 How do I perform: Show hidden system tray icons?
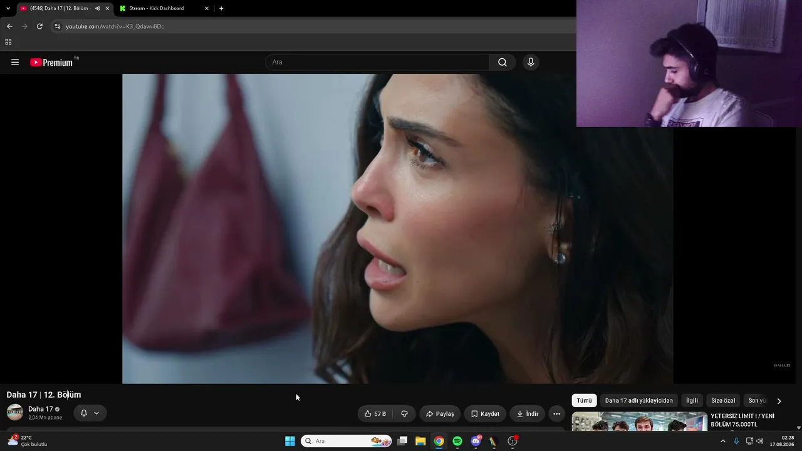[x=722, y=441]
